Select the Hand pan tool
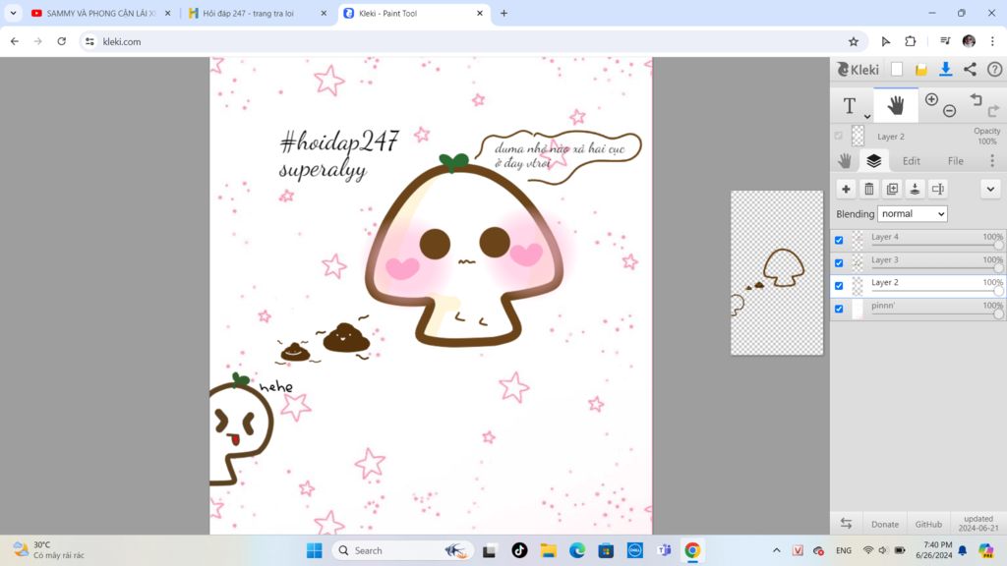Image resolution: width=1007 pixels, height=566 pixels. (x=895, y=105)
